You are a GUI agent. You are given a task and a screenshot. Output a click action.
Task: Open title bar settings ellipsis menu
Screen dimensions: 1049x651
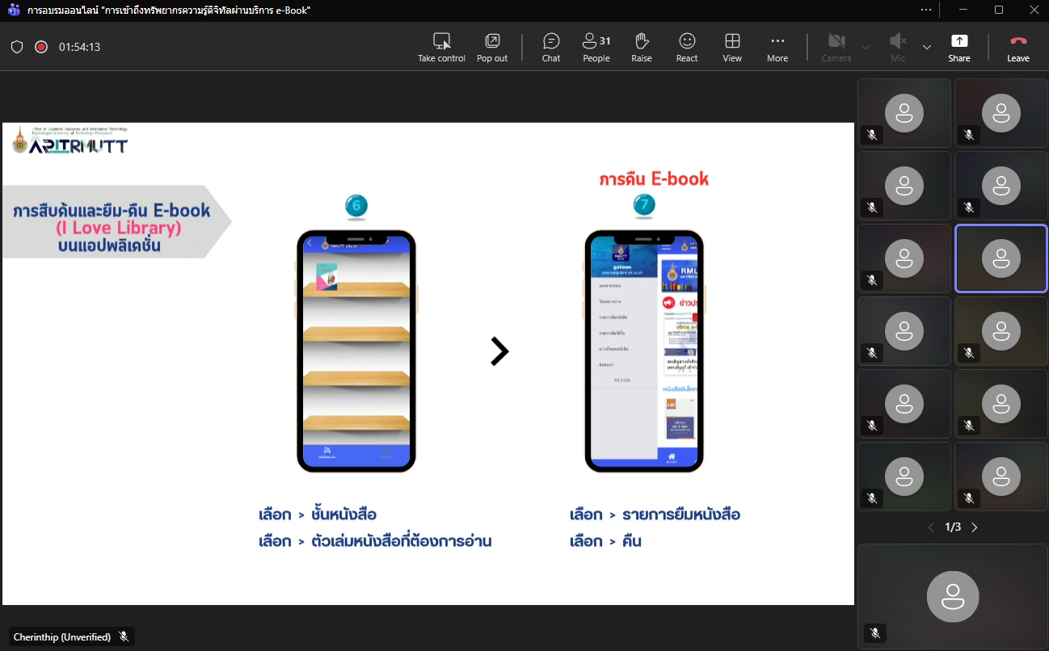tap(926, 10)
